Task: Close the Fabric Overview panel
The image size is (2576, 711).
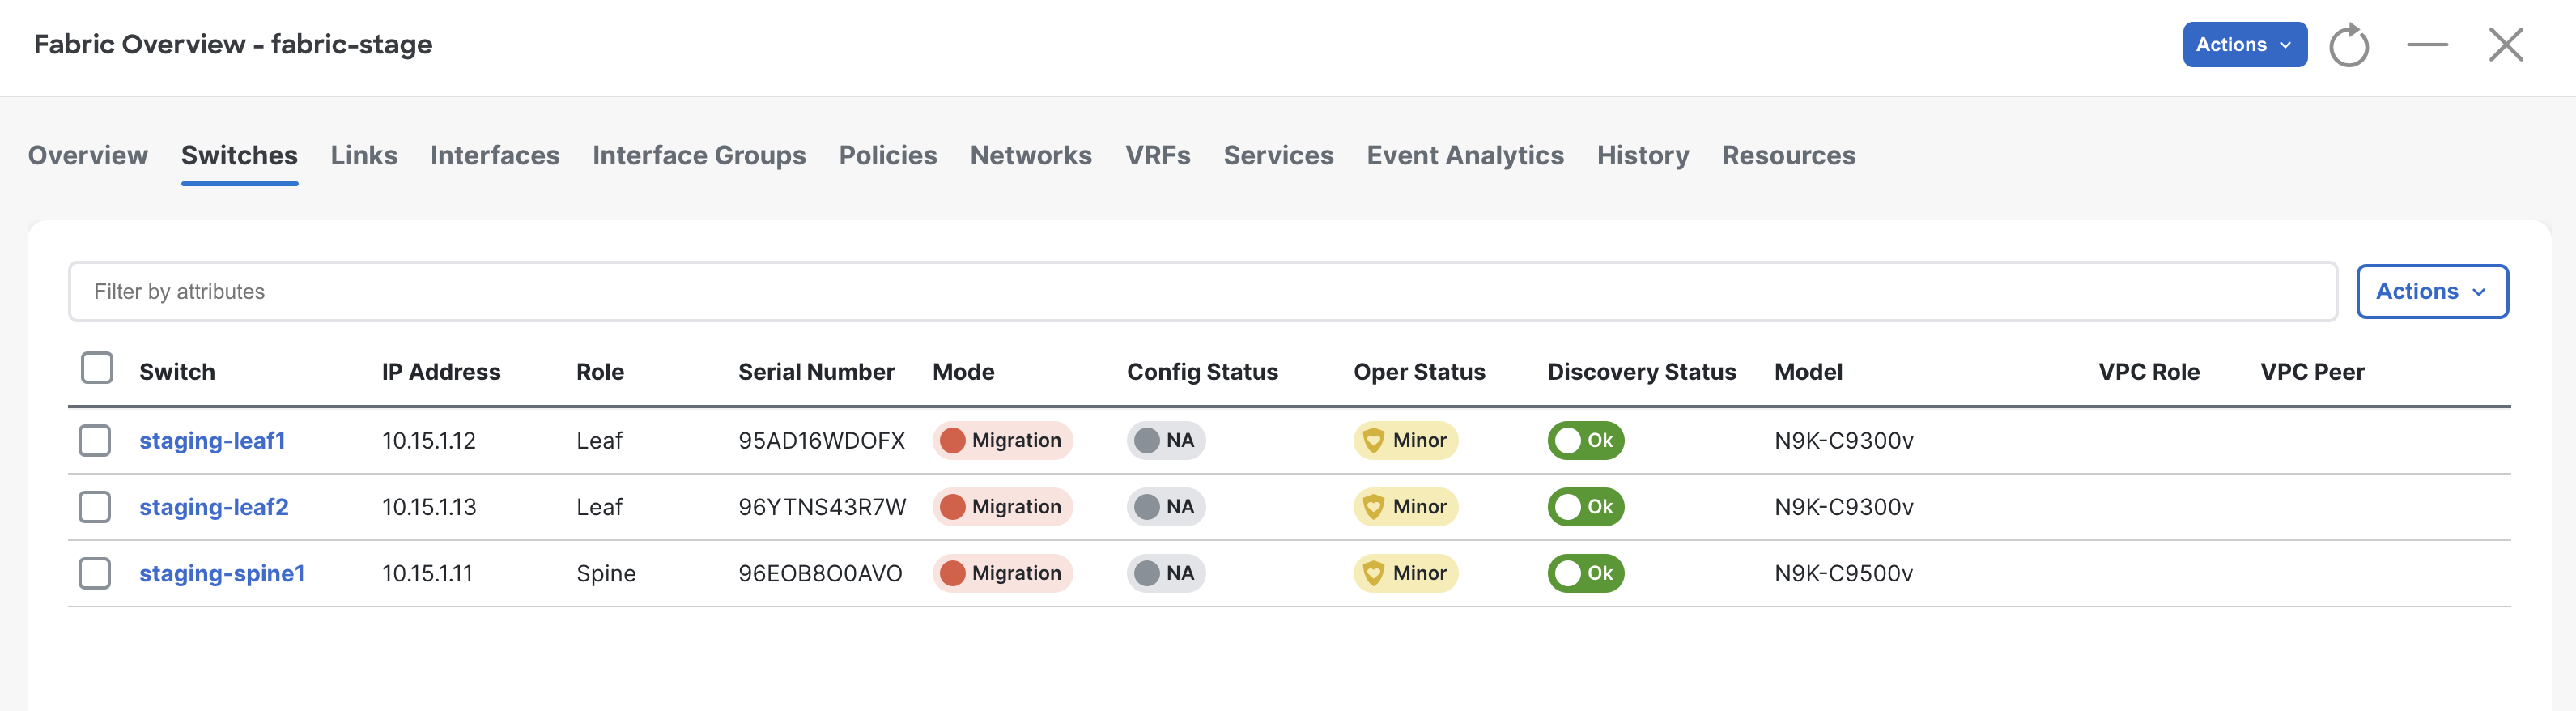Action: pos(2506,45)
